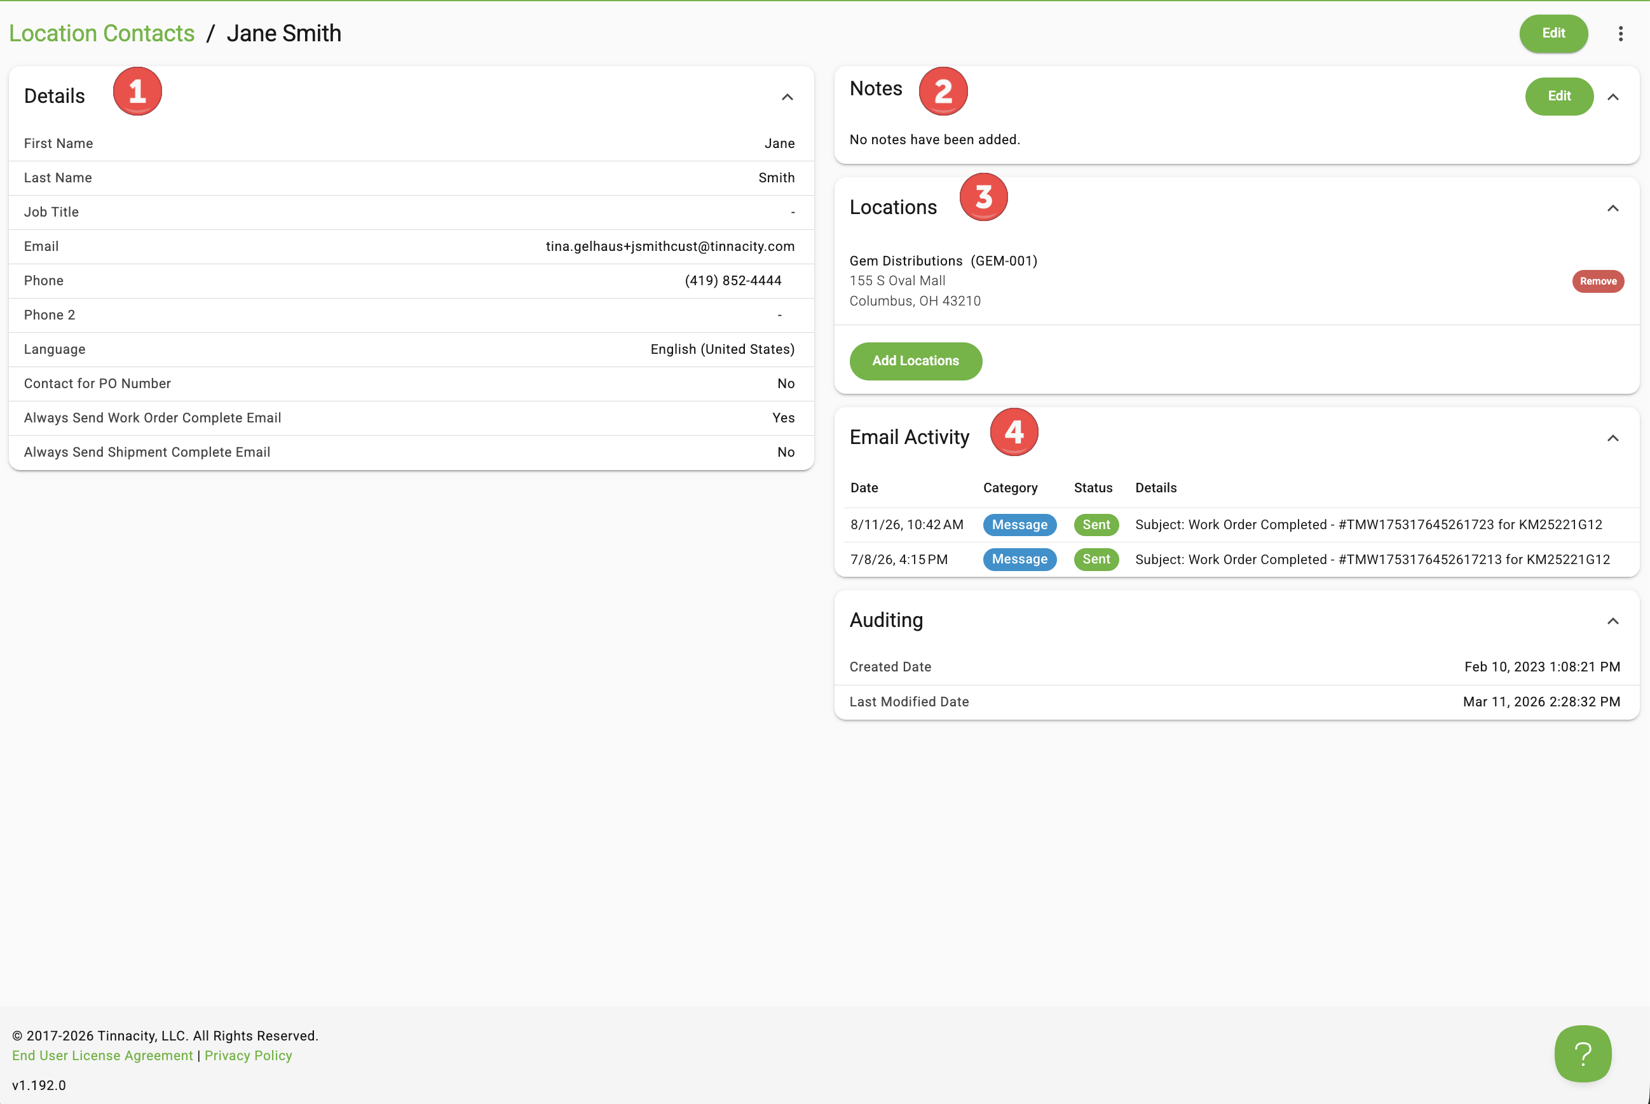Click the version number v1.192.0
The width and height of the screenshot is (1650, 1104).
pyautogui.click(x=39, y=1085)
